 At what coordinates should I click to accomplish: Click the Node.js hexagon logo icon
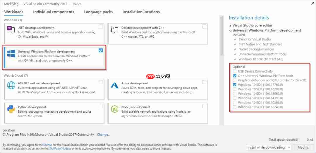(115, 109)
